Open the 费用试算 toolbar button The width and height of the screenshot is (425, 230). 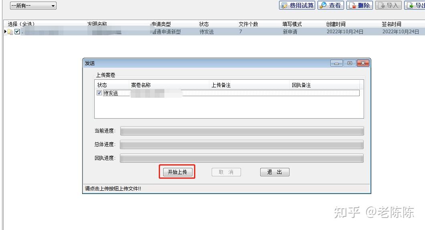tap(297, 5)
